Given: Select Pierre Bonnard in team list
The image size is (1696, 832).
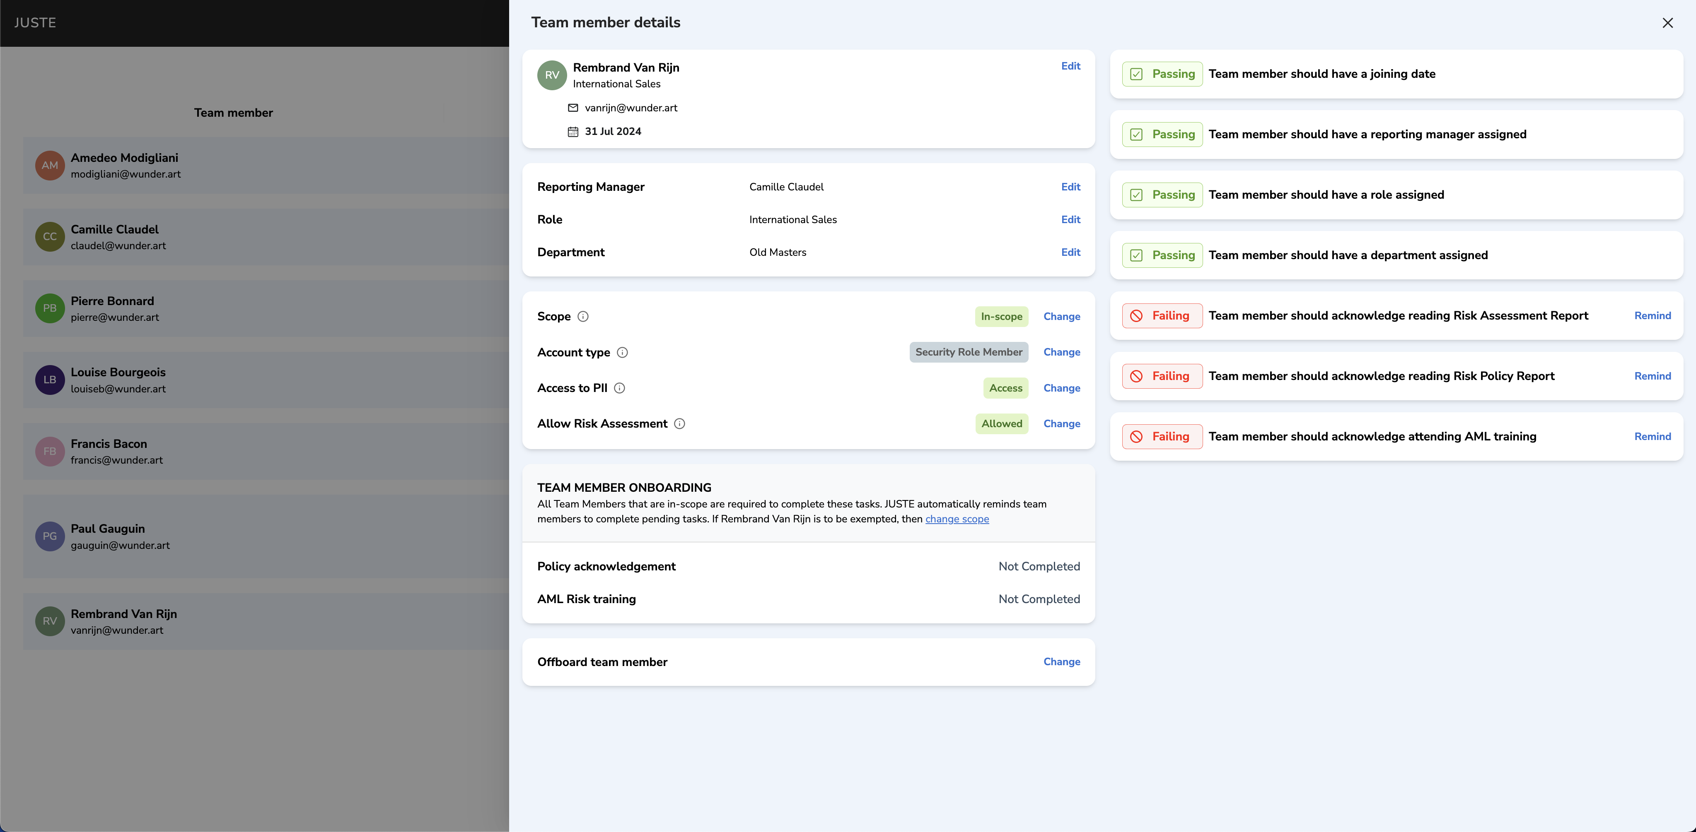Looking at the screenshot, I should click(x=112, y=308).
